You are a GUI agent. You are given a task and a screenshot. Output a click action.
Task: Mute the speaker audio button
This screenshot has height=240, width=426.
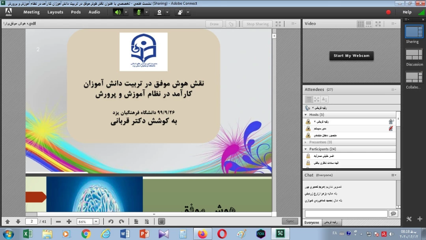point(118,12)
